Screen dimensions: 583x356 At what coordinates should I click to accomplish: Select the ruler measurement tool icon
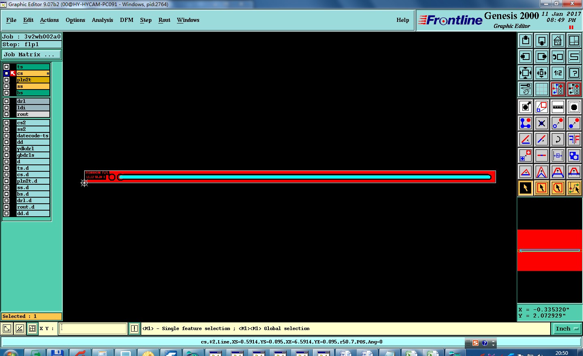pyautogui.click(x=558, y=107)
